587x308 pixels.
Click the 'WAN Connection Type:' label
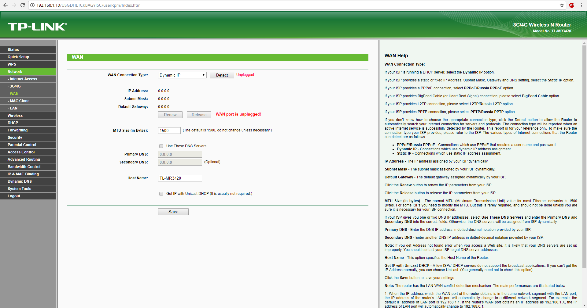coord(128,75)
